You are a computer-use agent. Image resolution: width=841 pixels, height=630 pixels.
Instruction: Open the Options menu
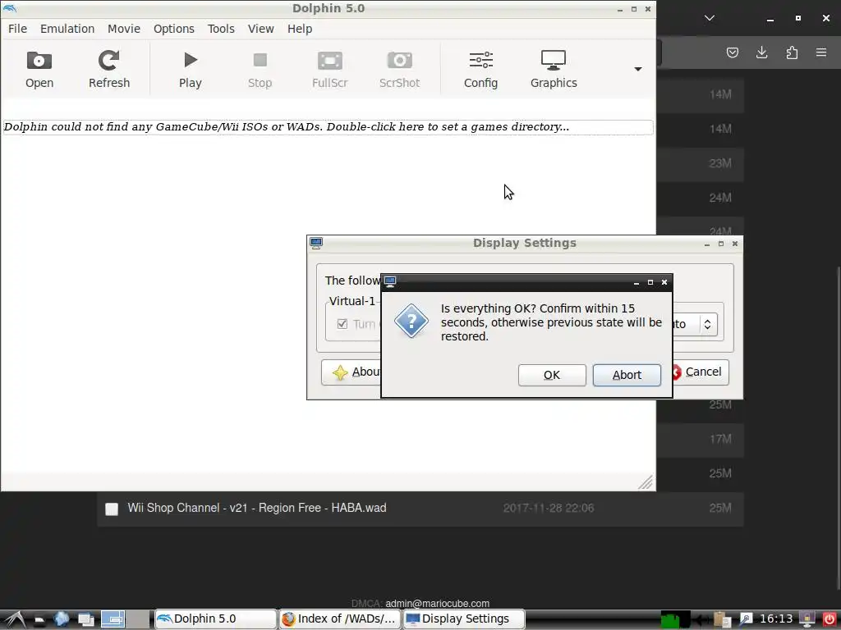[x=174, y=29]
